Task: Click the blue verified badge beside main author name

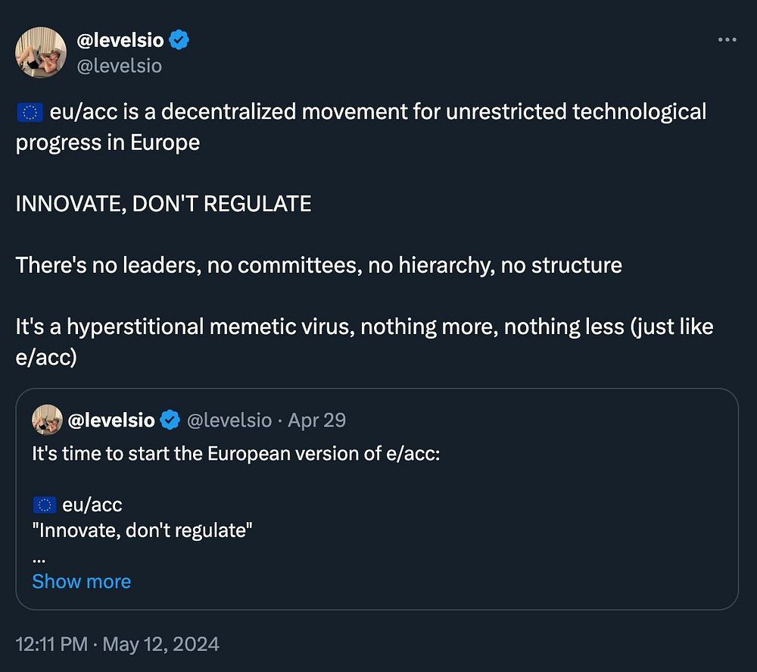Action: 179,41
